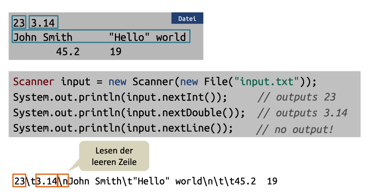Select the orange-boxed 23 in the raw string

(x=19, y=181)
